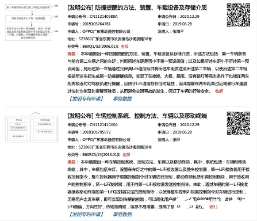The height and width of the screenshot is (221, 257).
Task: Expand 全部 classifications next to B60R25/24
Action: pos(126,154)
